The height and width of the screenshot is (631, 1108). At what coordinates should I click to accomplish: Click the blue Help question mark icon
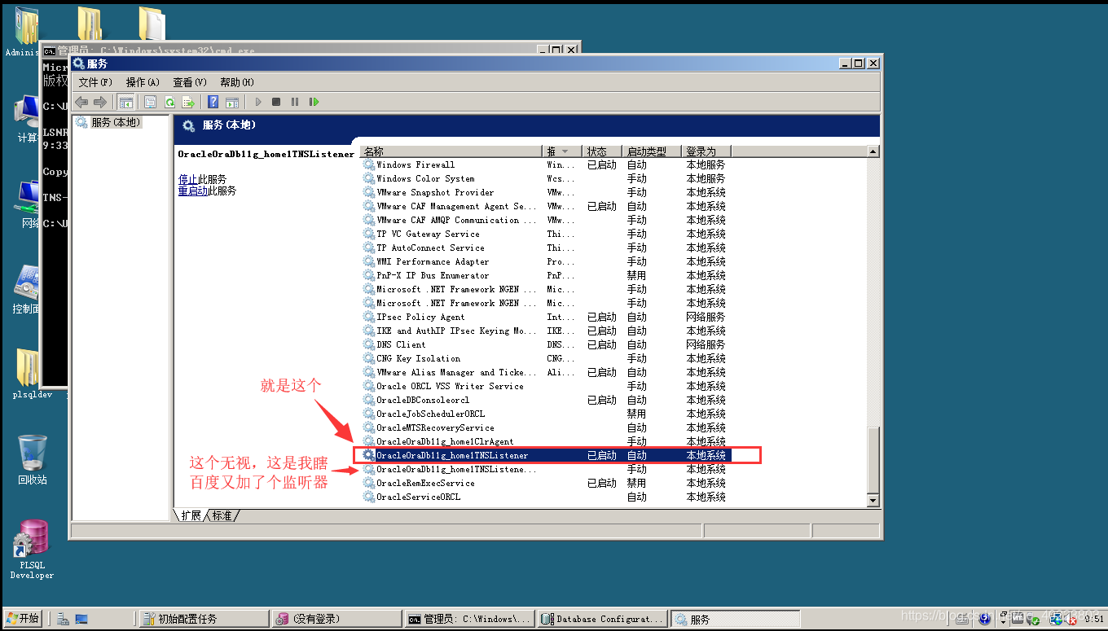[x=213, y=102]
